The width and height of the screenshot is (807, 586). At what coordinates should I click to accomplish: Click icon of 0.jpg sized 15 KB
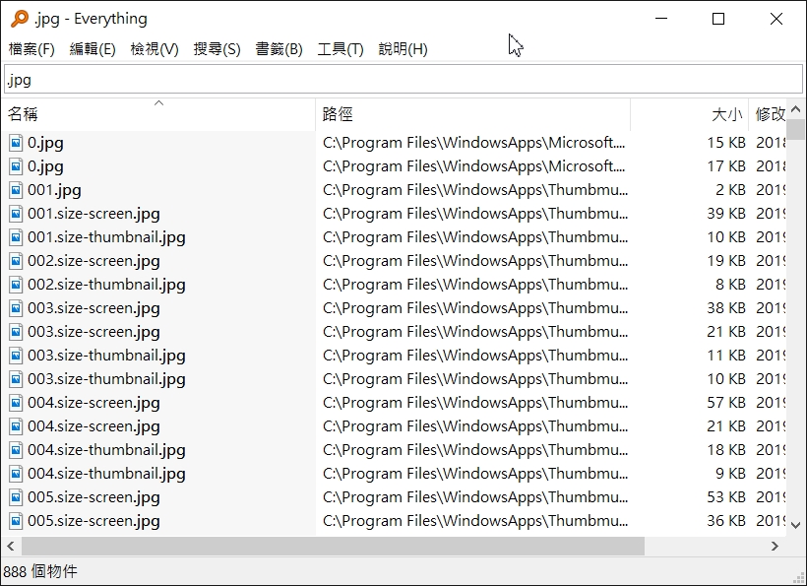[16, 143]
